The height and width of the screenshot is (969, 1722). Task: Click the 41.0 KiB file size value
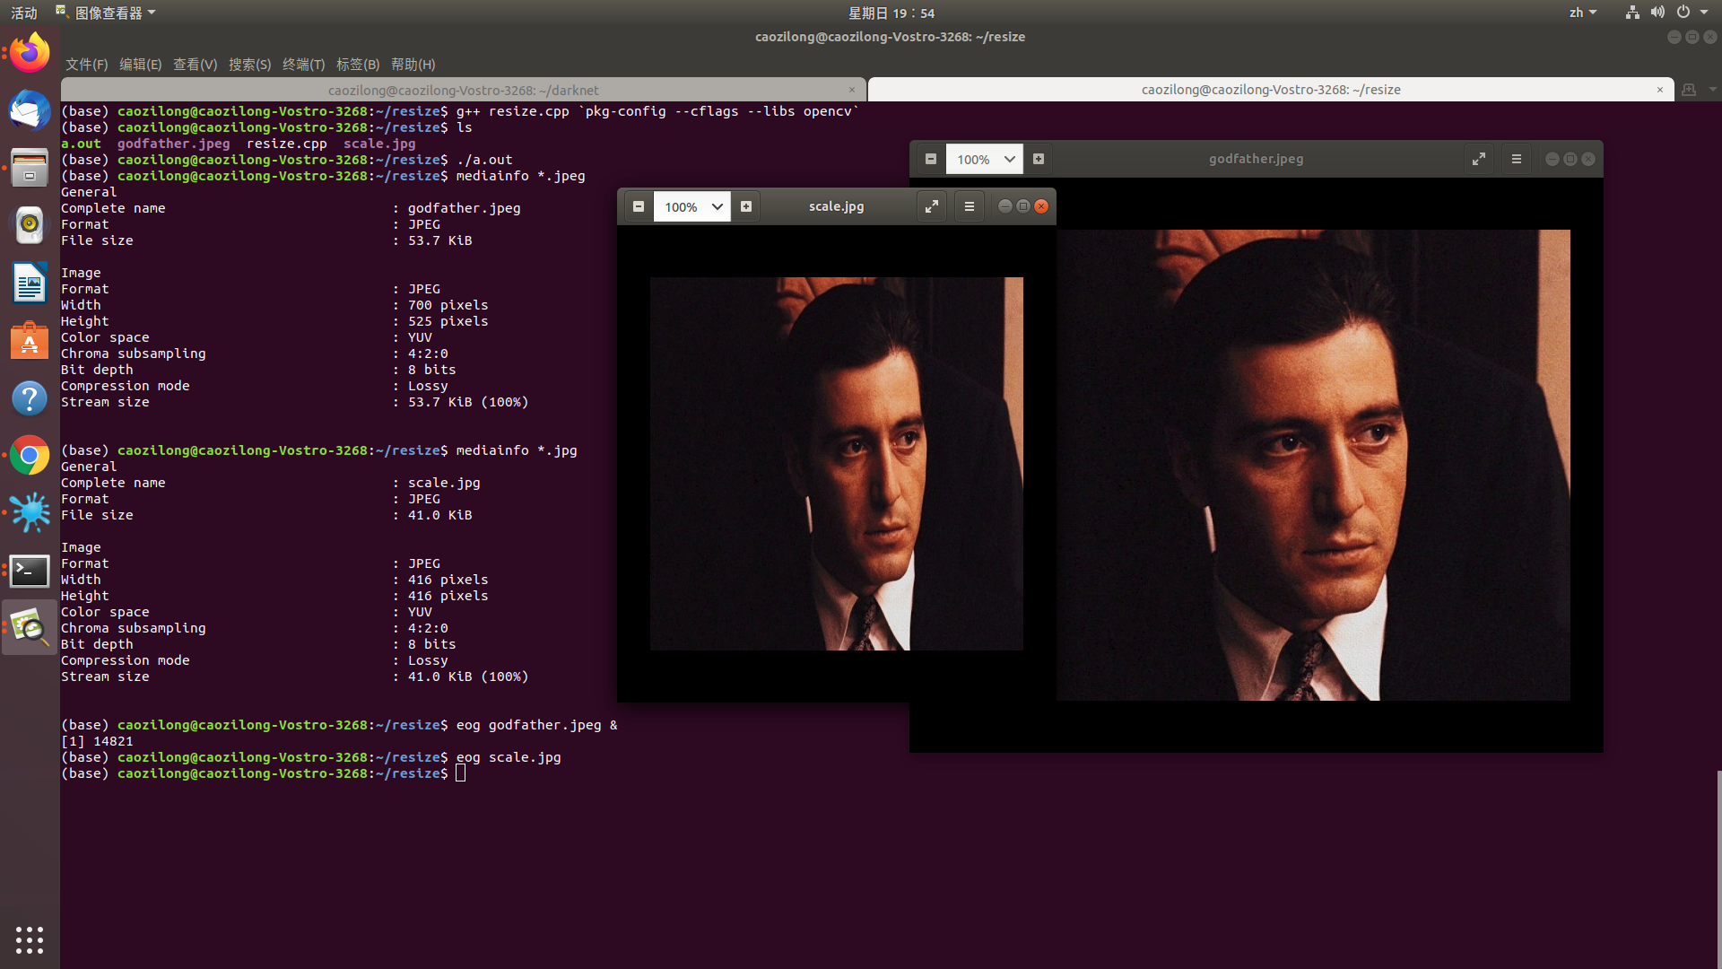pyautogui.click(x=439, y=515)
